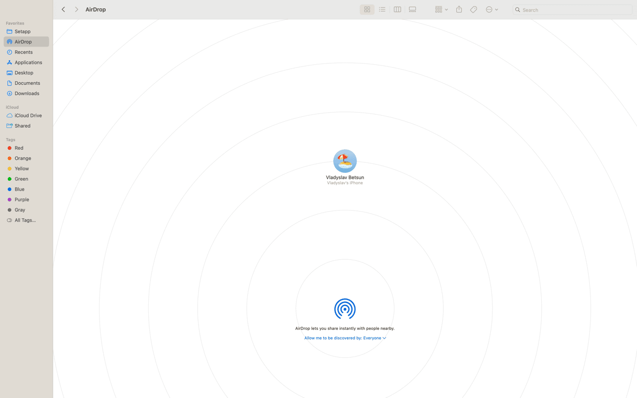Screen dimensions: 637x398
Task: Open iCloud Drive from sidebar
Action: tap(28, 116)
